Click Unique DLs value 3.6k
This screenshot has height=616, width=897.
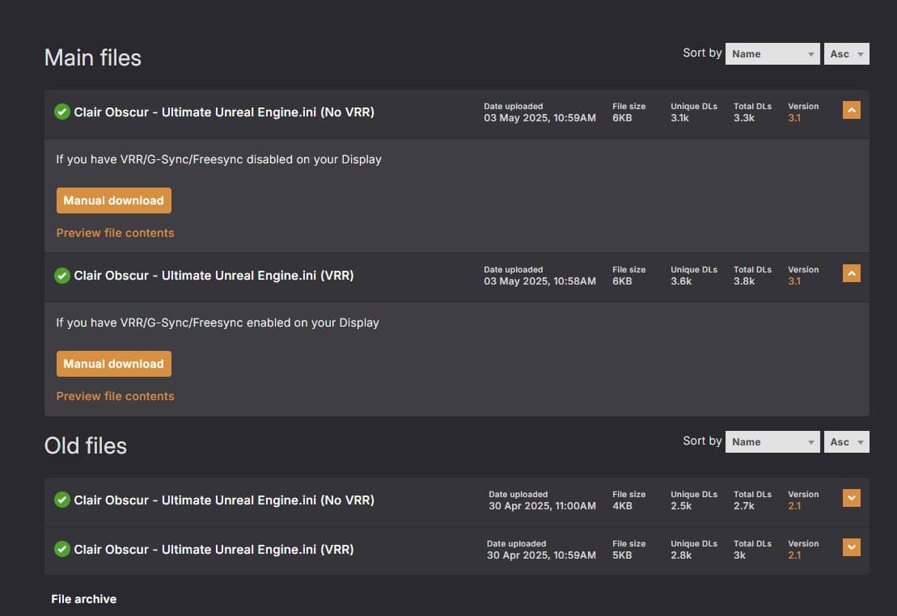[x=681, y=281]
